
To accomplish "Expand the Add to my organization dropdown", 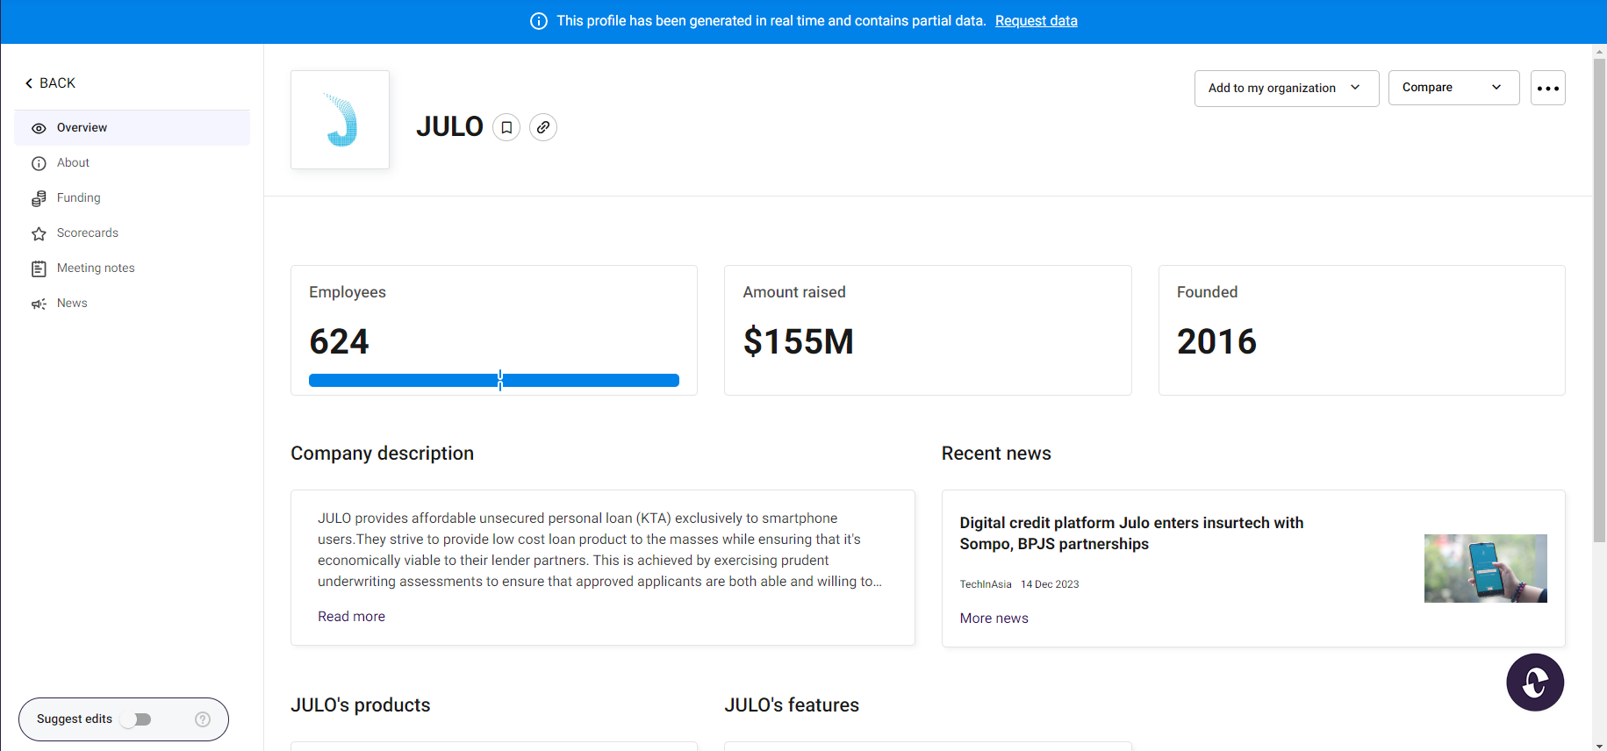I will [1287, 89].
